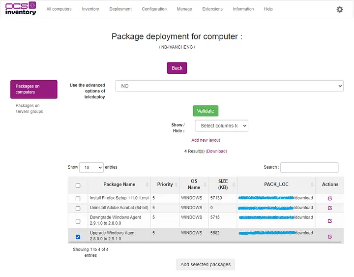Open the Deployment menu
This screenshot has width=354, height=277.
click(120, 9)
